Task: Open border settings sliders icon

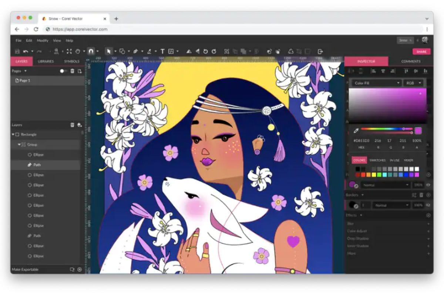Action: pos(414,195)
